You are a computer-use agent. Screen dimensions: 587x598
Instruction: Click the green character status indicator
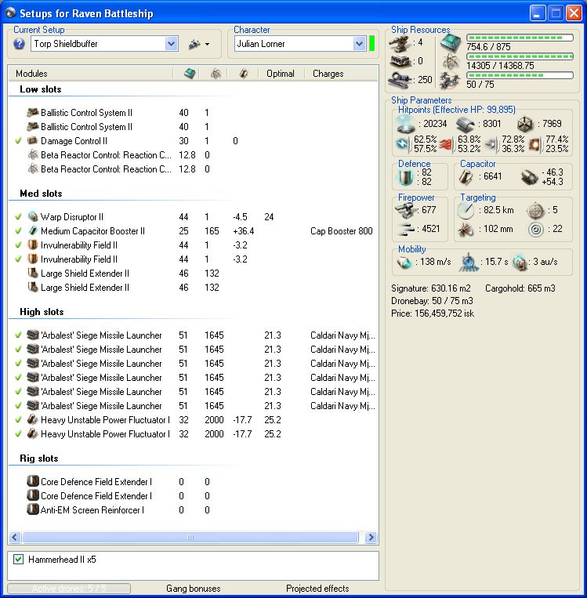tap(372, 43)
